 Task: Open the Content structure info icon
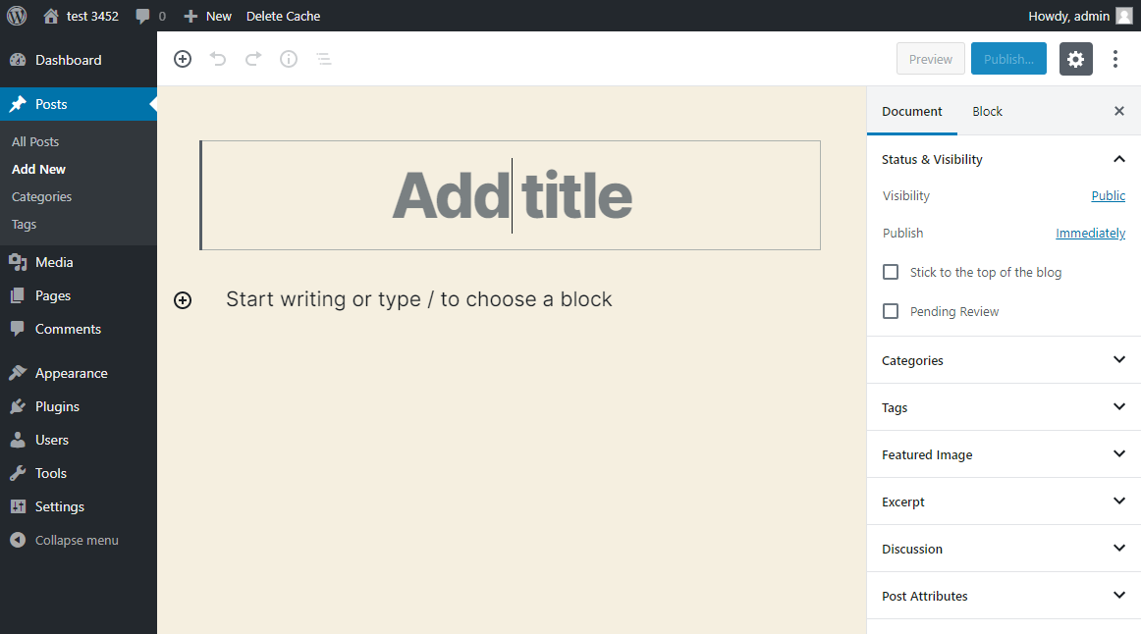tap(289, 59)
